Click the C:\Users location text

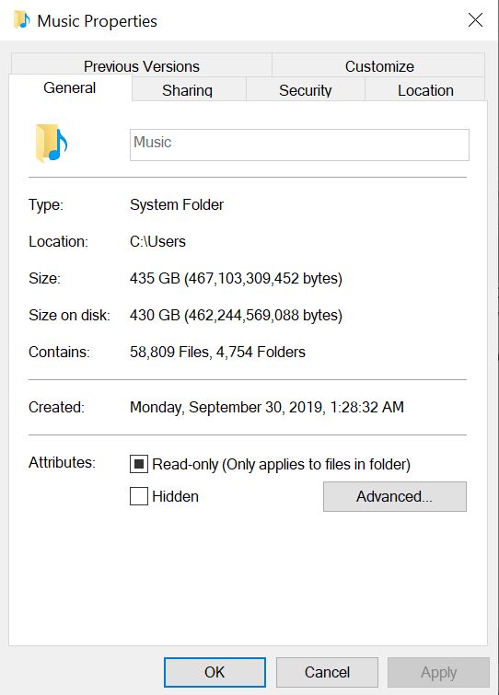tap(157, 241)
